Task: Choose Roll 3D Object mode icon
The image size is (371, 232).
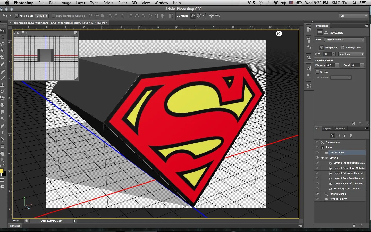Action: (199, 16)
